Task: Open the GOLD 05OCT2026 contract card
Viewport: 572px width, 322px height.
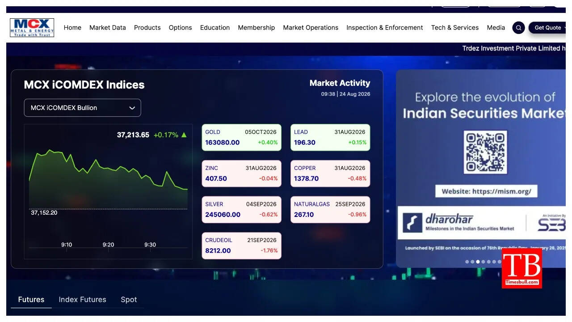Action: click(x=241, y=137)
